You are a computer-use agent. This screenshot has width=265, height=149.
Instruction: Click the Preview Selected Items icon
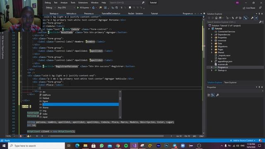pos(256,18)
